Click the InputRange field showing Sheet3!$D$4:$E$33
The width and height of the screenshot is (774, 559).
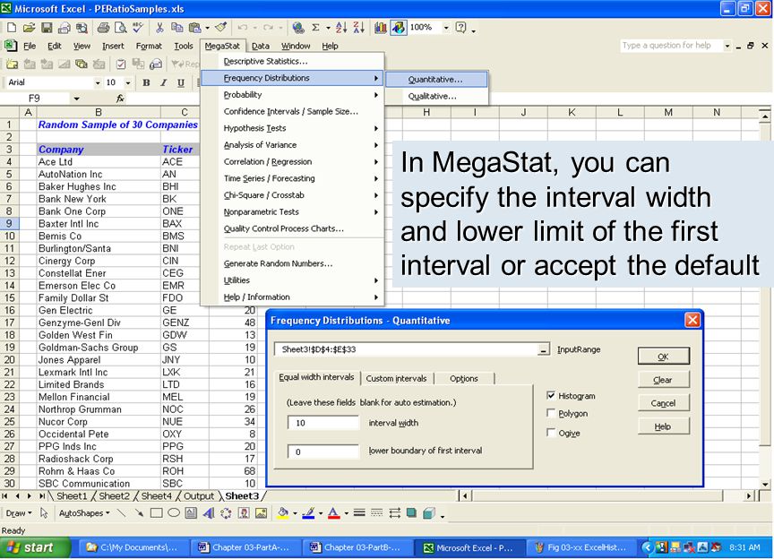pyautogui.click(x=407, y=349)
